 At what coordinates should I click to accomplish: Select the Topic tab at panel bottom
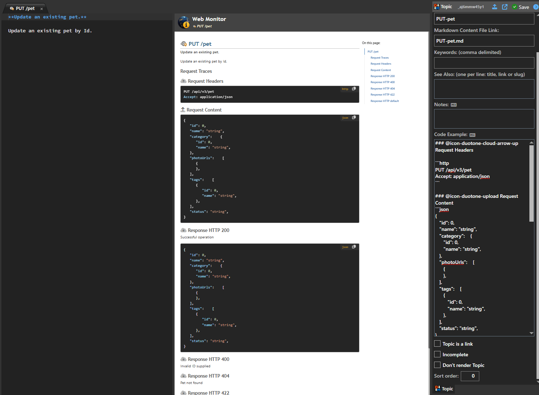point(444,389)
